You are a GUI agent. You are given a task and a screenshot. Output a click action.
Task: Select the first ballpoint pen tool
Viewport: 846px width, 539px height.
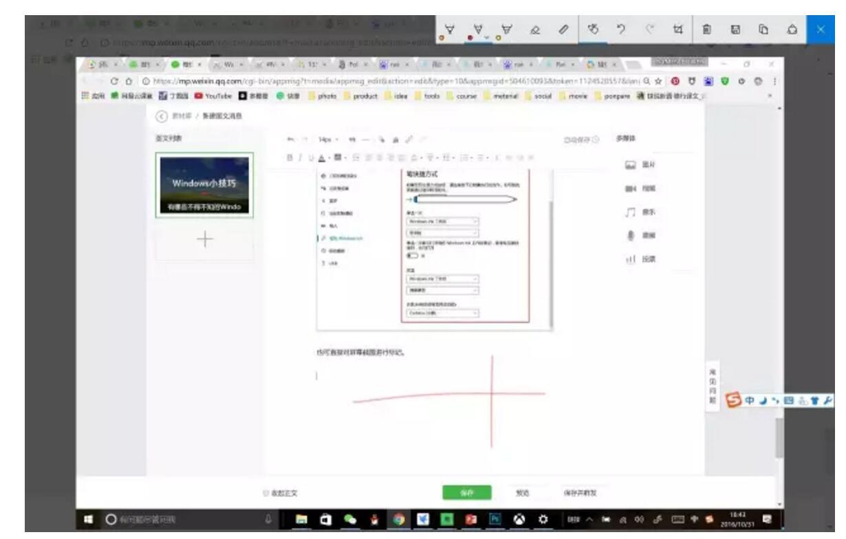point(449,30)
